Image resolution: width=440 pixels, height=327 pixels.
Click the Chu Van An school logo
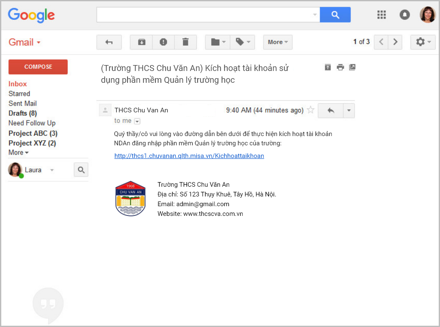(130, 199)
